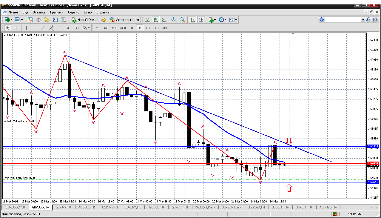Screen dimensions: 381x218
Task: Toggle the Market Watch window icon
Action: tap(30, 20)
